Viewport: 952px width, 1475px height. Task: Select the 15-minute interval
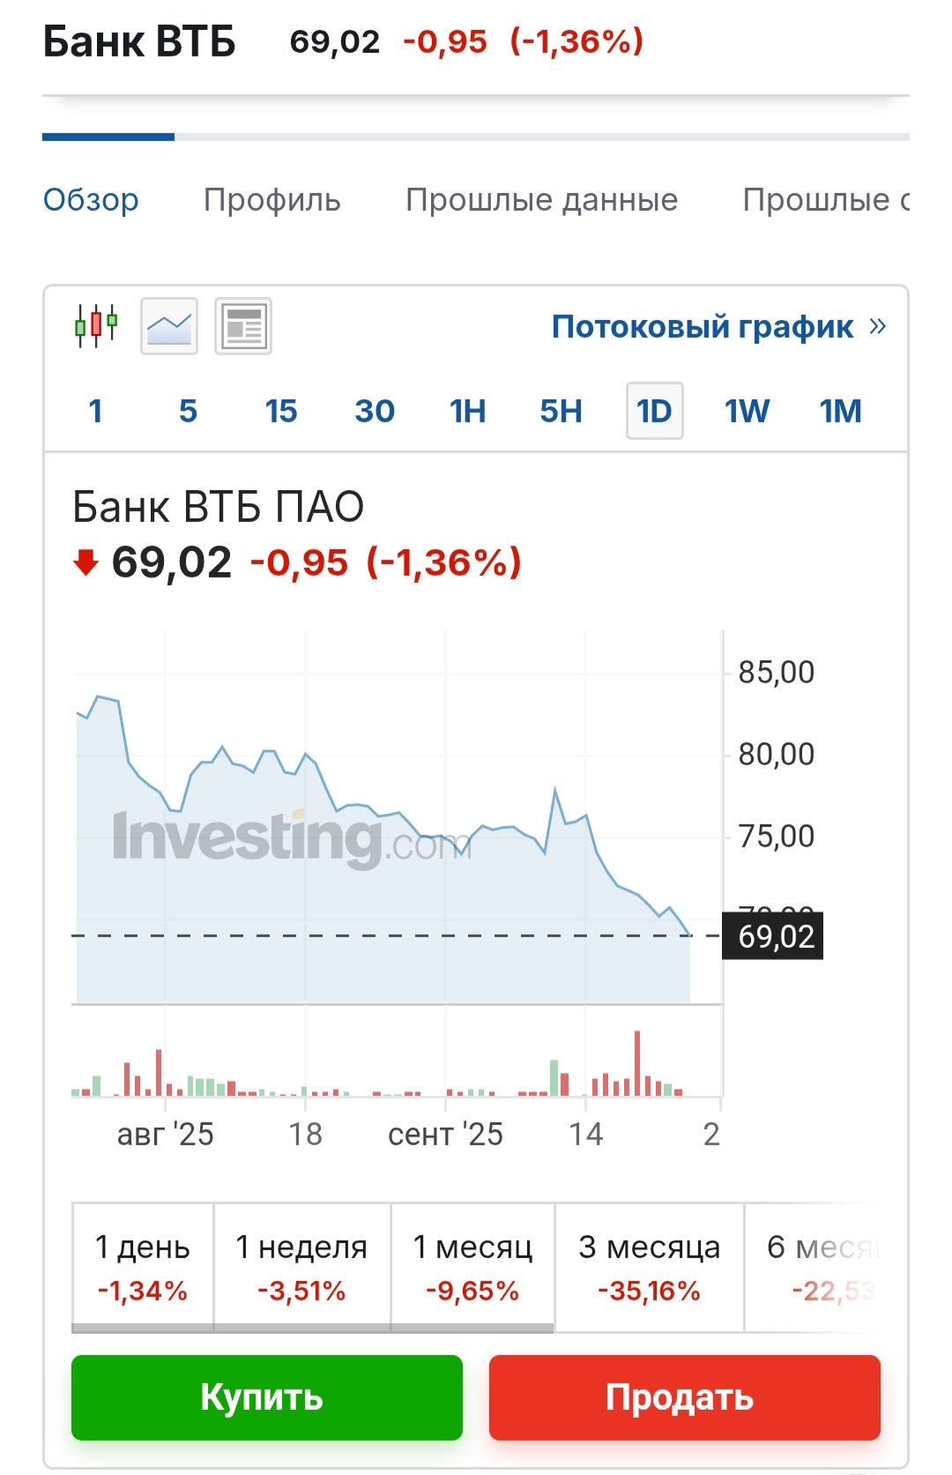click(x=281, y=411)
